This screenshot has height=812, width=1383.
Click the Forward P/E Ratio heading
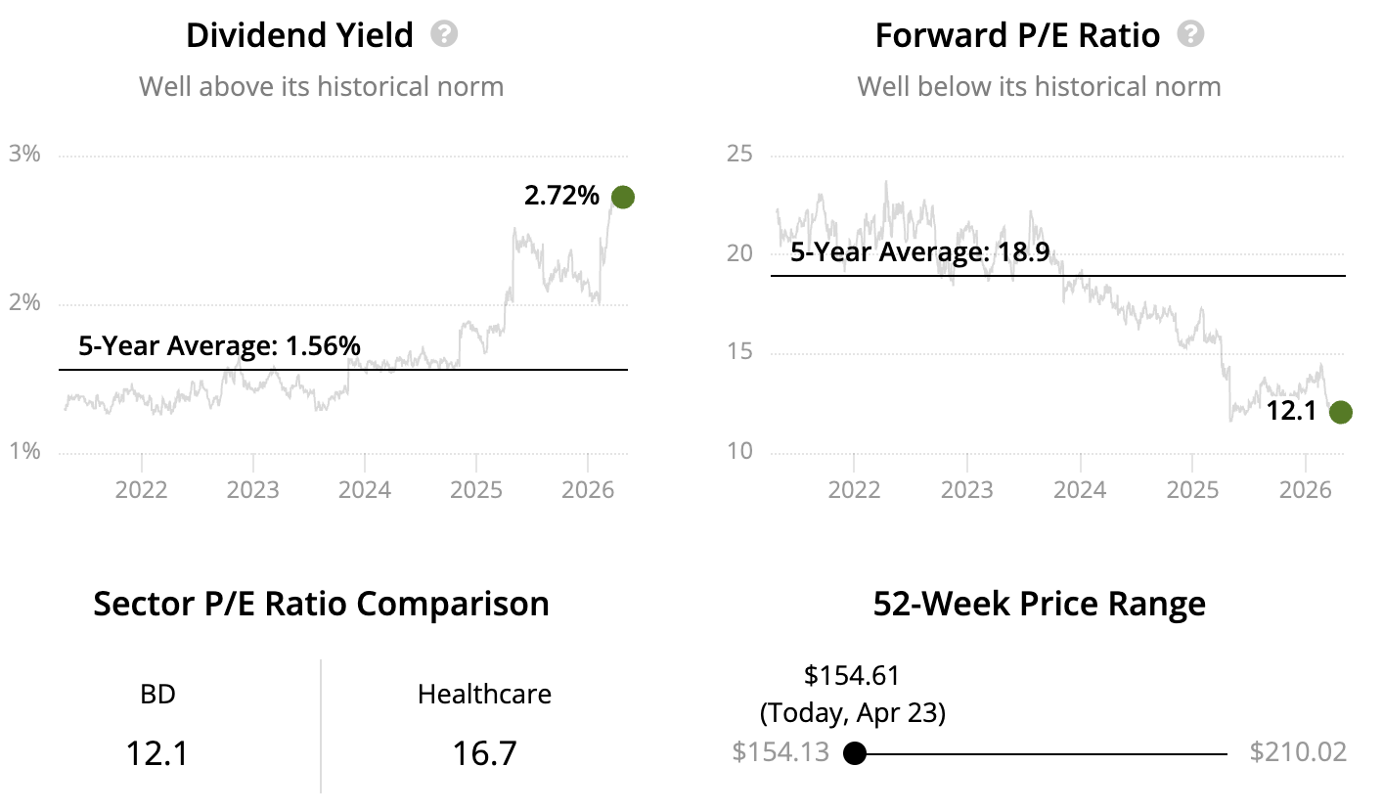point(1017,36)
